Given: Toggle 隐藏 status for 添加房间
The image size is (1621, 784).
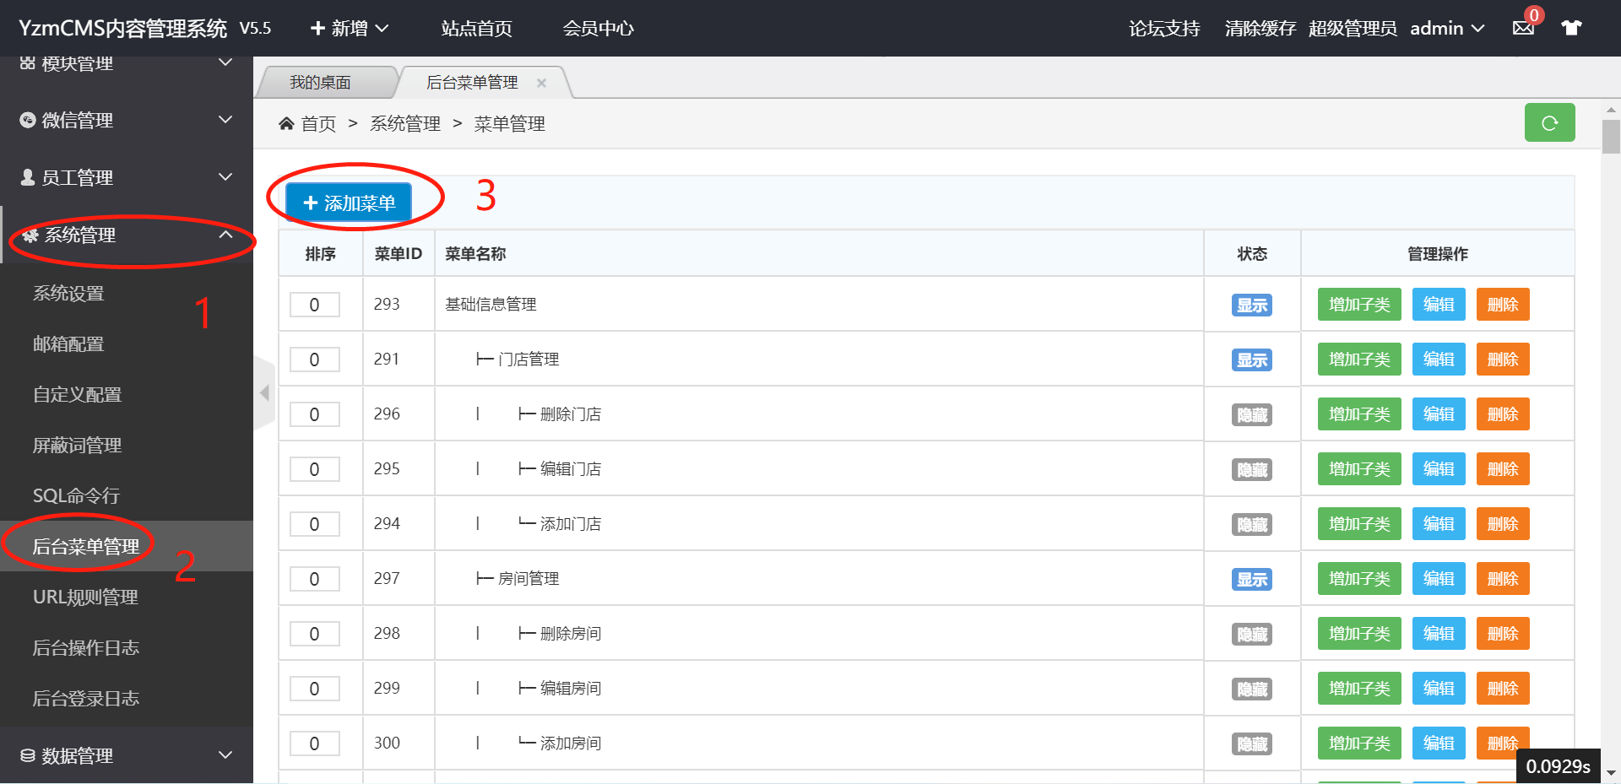Looking at the screenshot, I should pyautogui.click(x=1251, y=743).
